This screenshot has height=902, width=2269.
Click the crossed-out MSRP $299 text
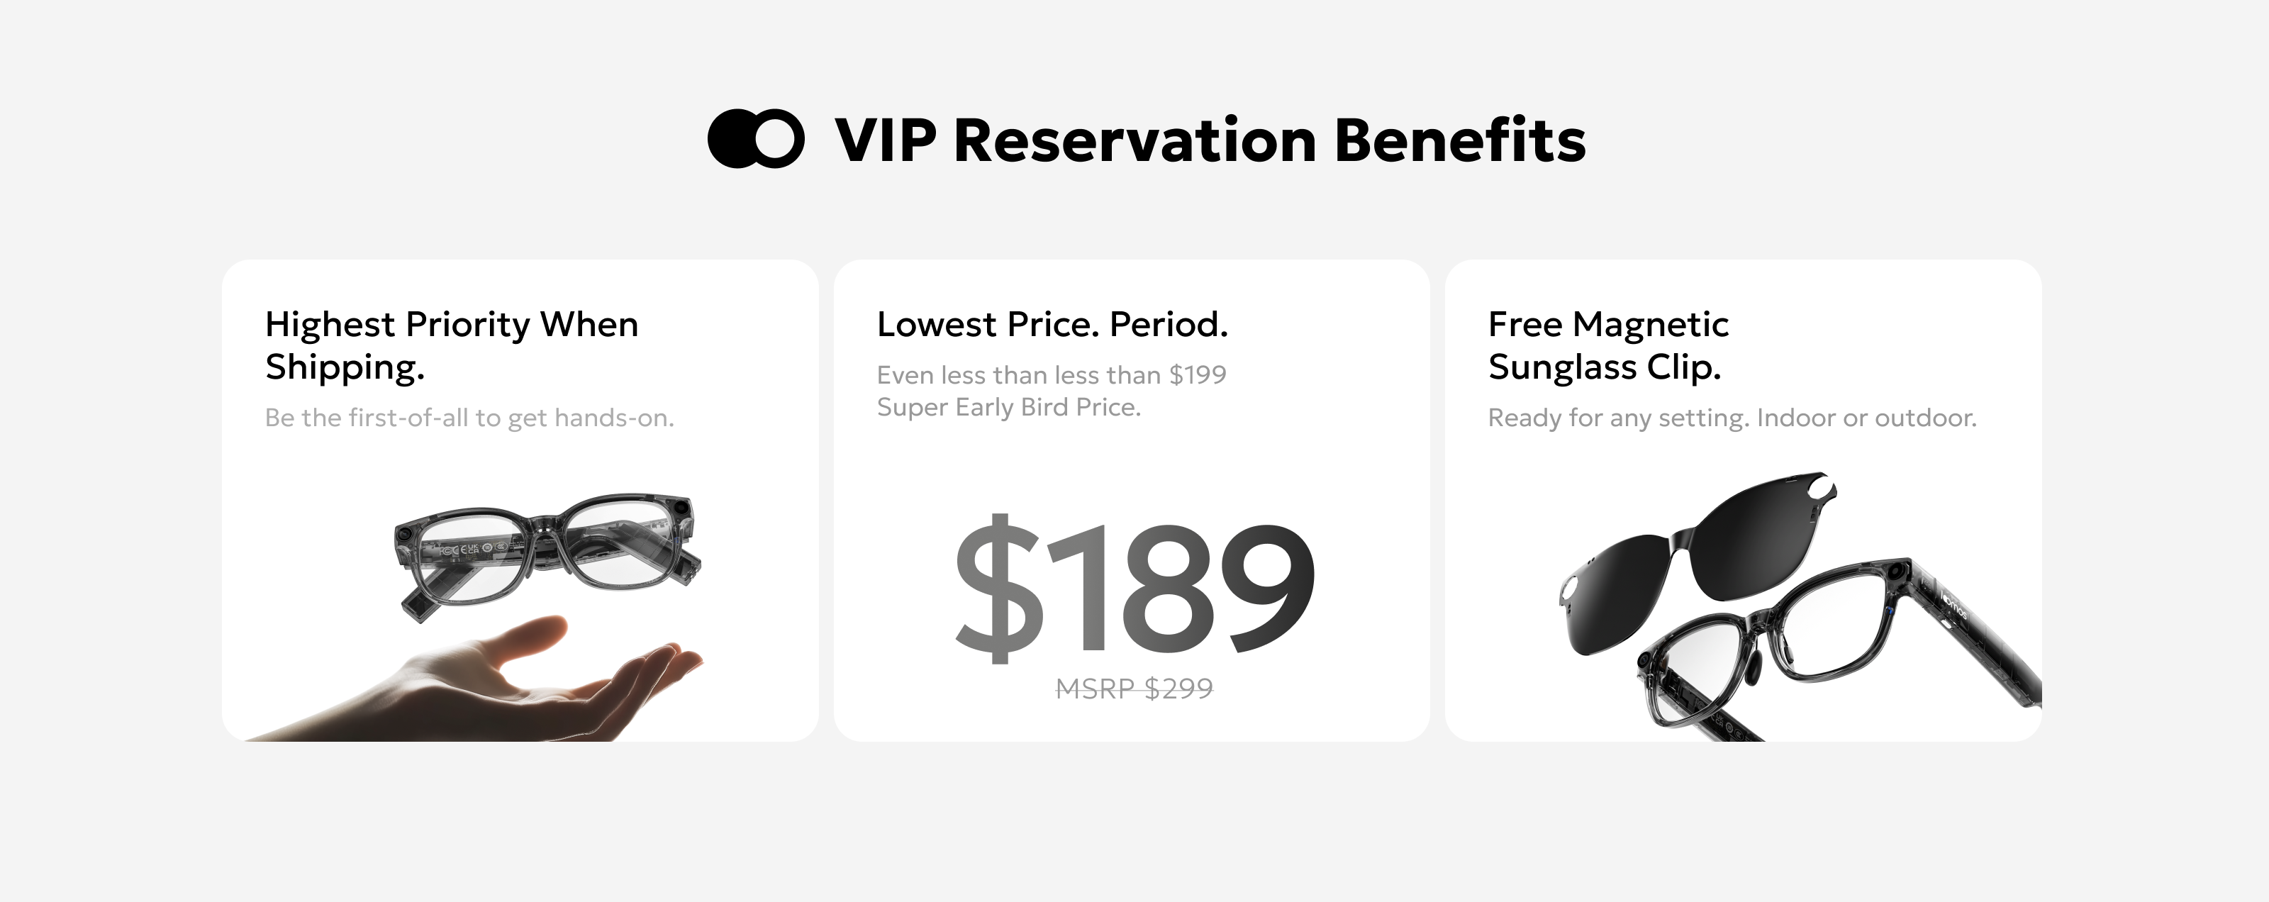(1134, 688)
